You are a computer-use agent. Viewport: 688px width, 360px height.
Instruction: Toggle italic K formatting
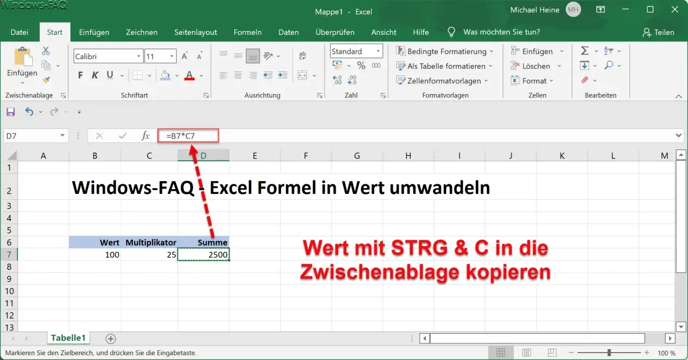point(95,75)
